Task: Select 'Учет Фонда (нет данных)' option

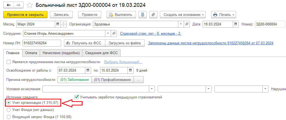Action: pos(9,110)
